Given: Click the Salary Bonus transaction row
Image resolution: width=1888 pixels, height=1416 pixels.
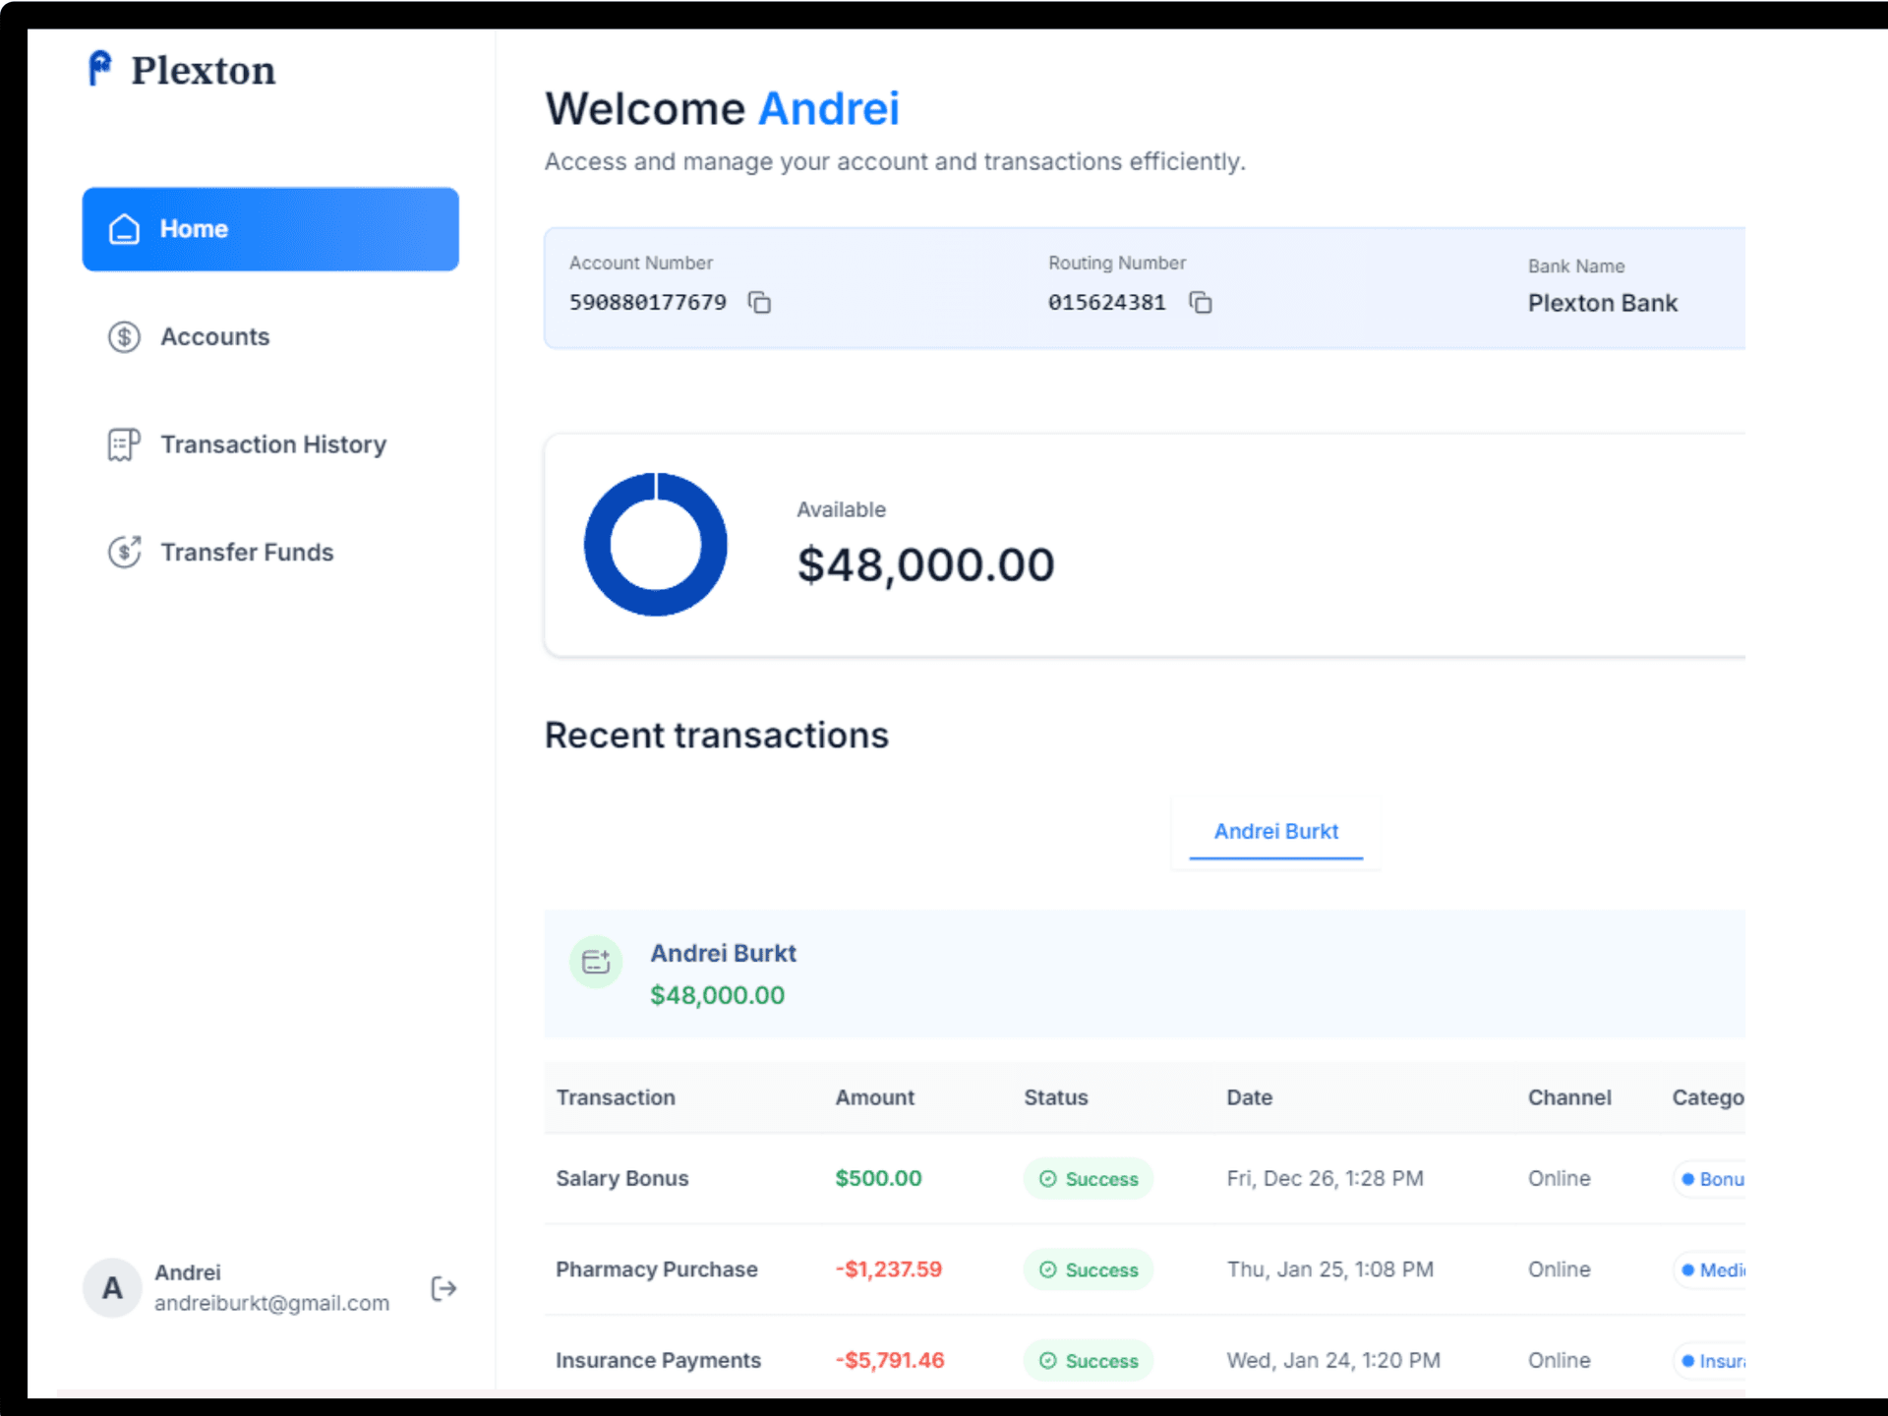Looking at the screenshot, I should click(x=621, y=1178).
